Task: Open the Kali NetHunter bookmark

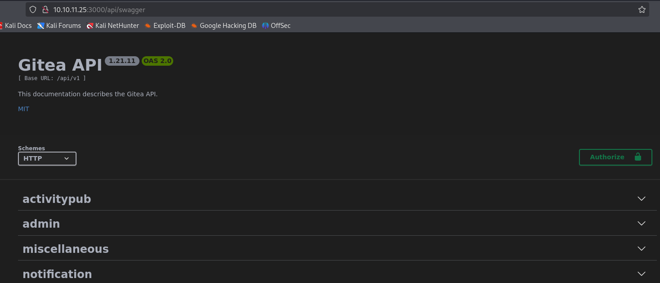Action: (112, 26)
